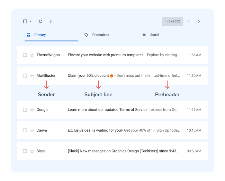Open MailBluster's 50% discount email

[x=88, y=76]
